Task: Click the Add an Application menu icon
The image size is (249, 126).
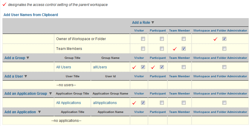Action: tap(39, 112)
